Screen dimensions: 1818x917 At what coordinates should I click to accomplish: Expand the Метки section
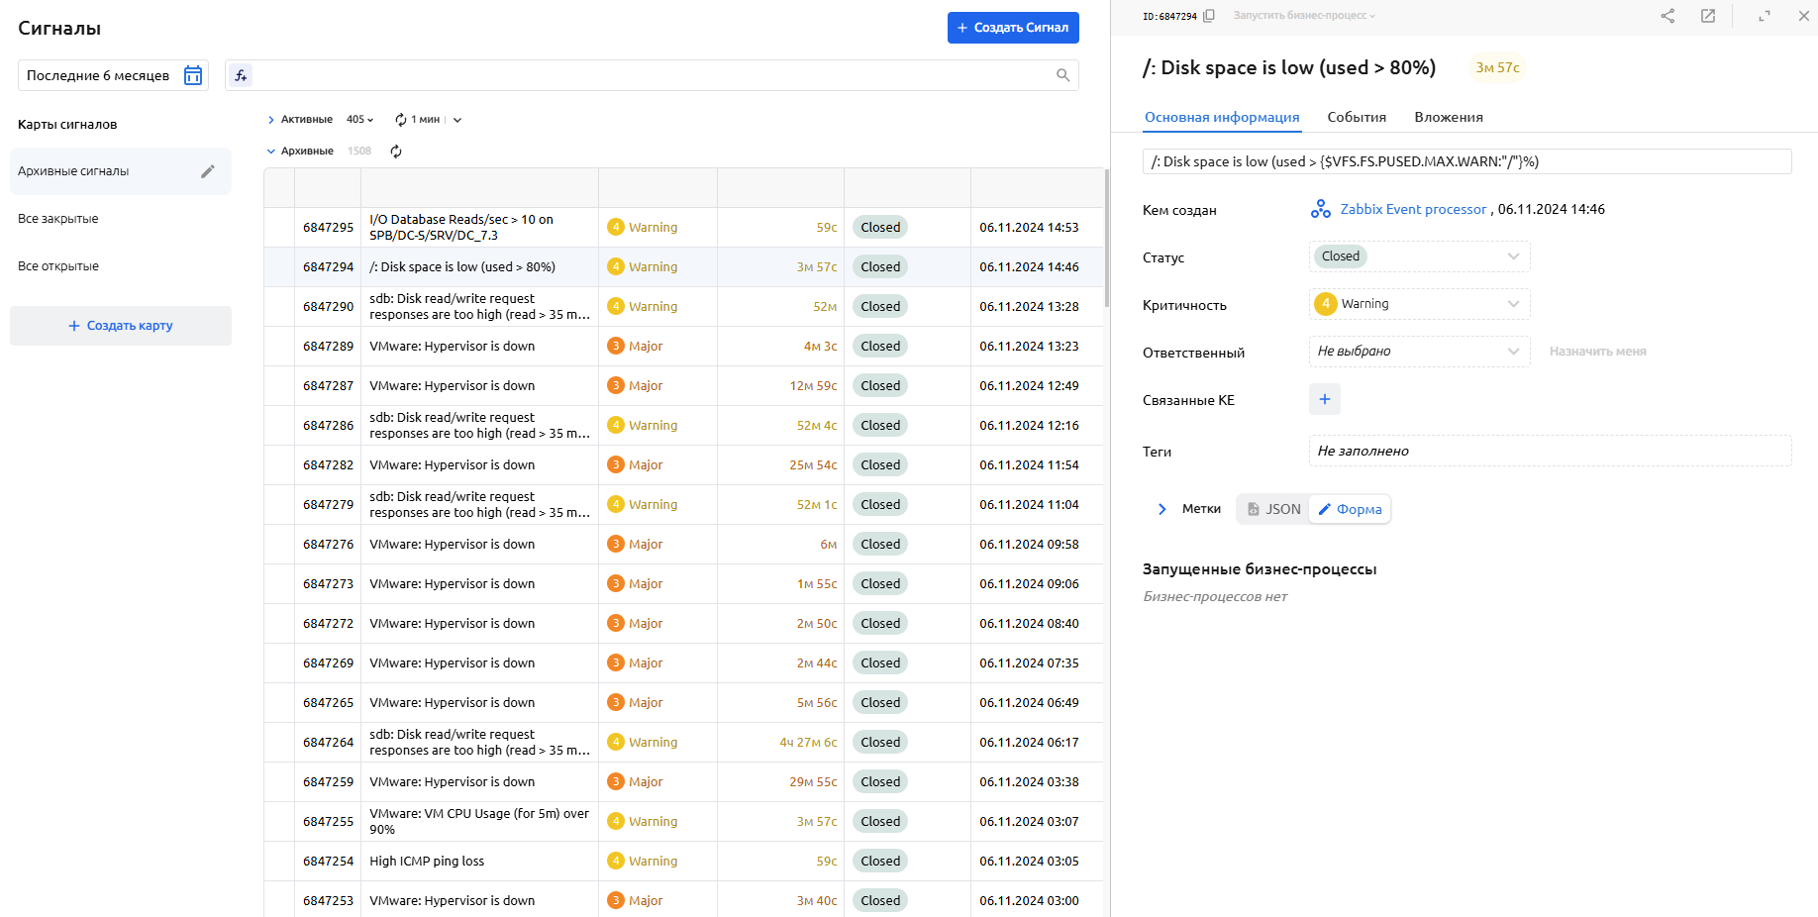click(x=1162, y=509)
